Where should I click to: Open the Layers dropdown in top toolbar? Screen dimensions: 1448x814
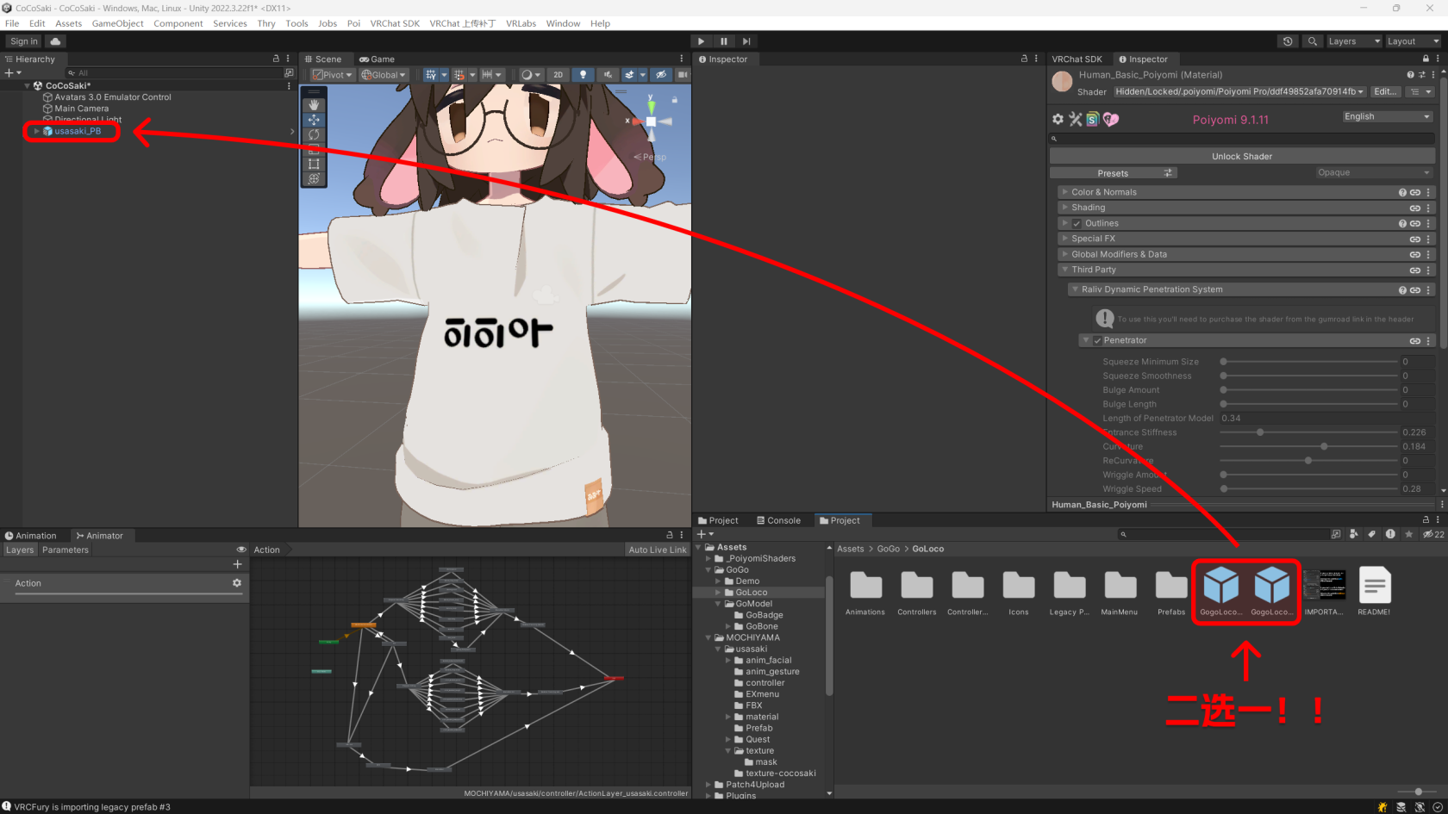(1353, 41)
